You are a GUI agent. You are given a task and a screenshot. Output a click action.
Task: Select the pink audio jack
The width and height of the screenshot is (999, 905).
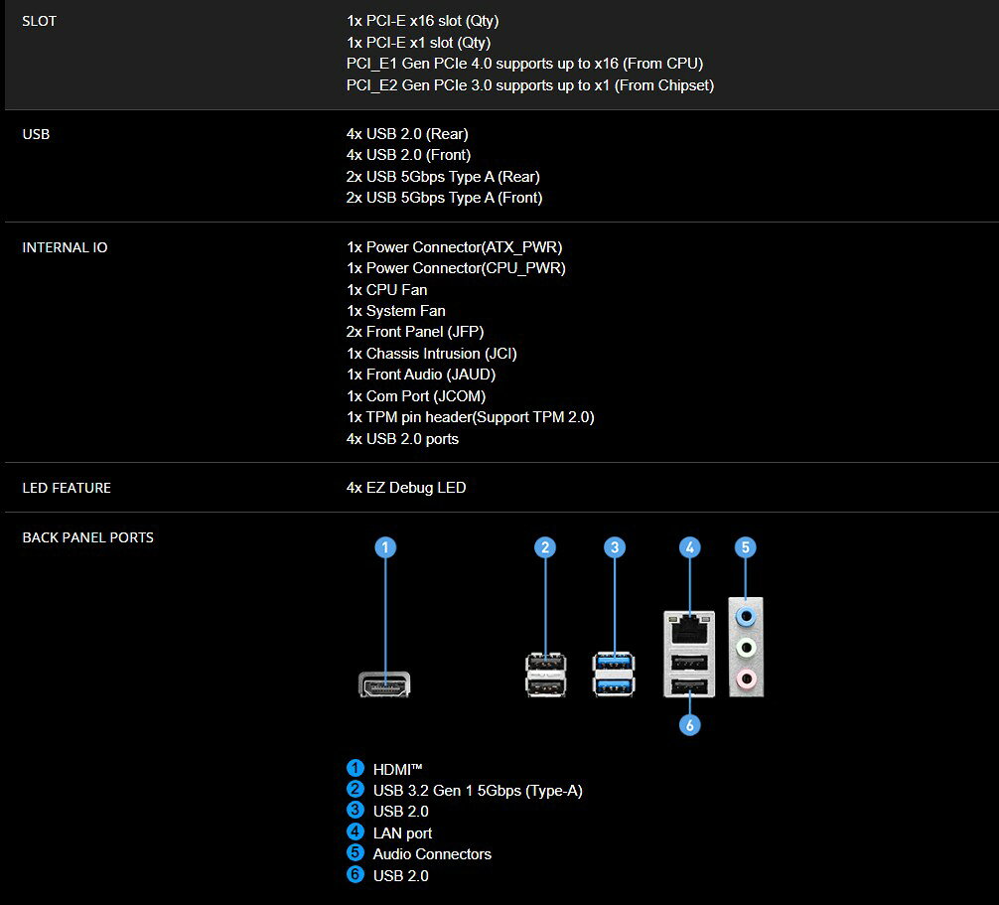pos(746,679)
